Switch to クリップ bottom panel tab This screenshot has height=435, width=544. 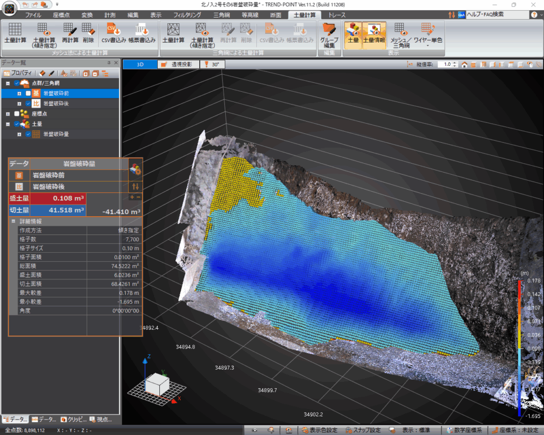pyautogui.click(x=73, y=420)
